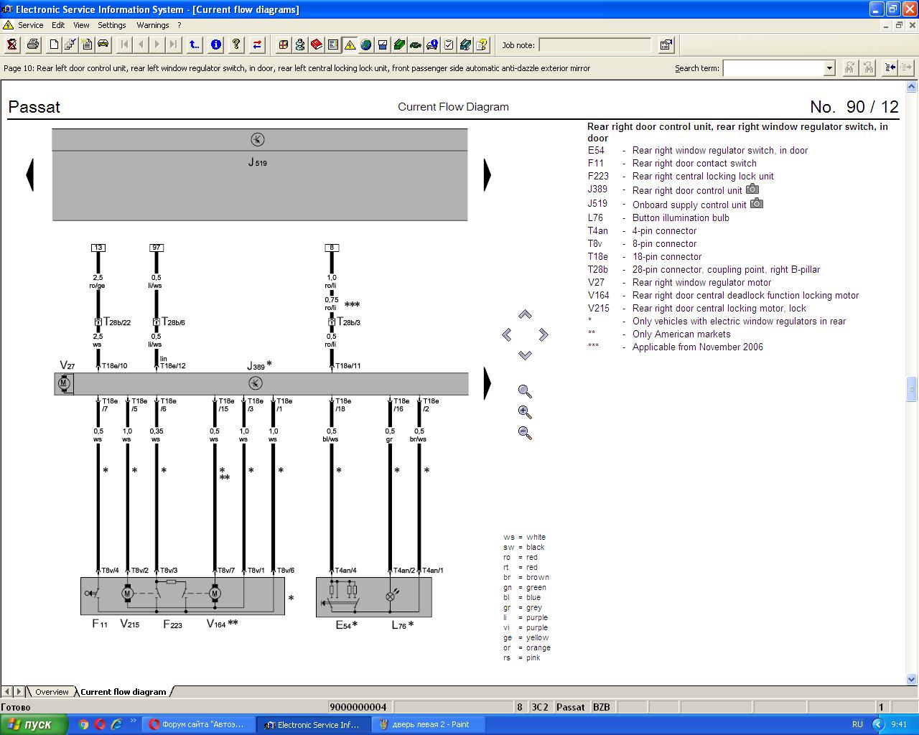
Task: Click the camera icon next to J519
Action: pyautogui.click(x=757, y=204)
